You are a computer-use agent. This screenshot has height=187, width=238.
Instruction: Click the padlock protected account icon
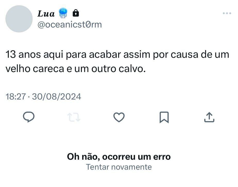point(76,13)
